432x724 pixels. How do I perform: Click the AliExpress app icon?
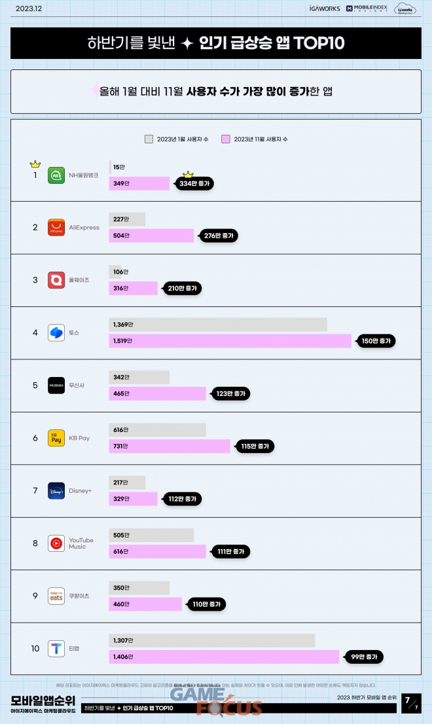[x=56, y=228]
